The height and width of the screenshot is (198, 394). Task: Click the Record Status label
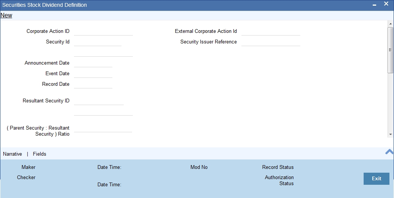(x=278, y=167)
